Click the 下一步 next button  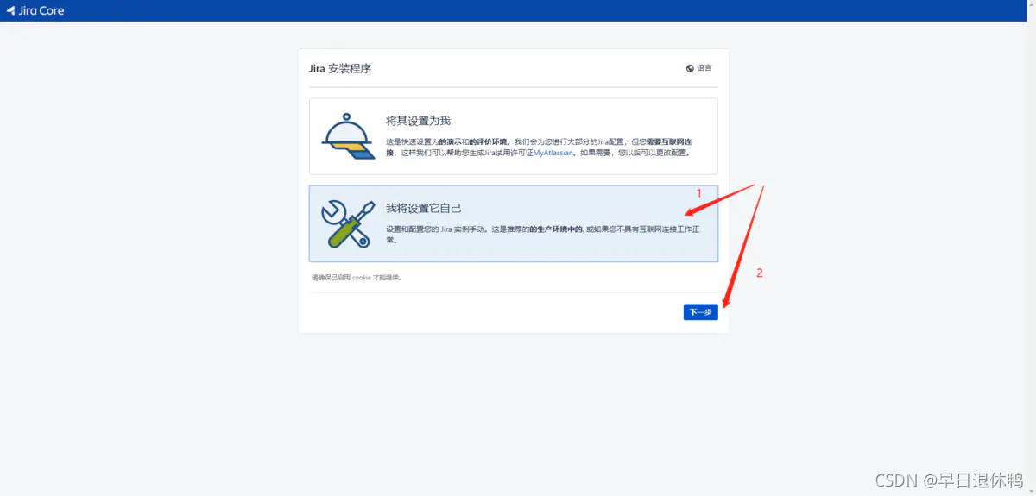(700, 312)
